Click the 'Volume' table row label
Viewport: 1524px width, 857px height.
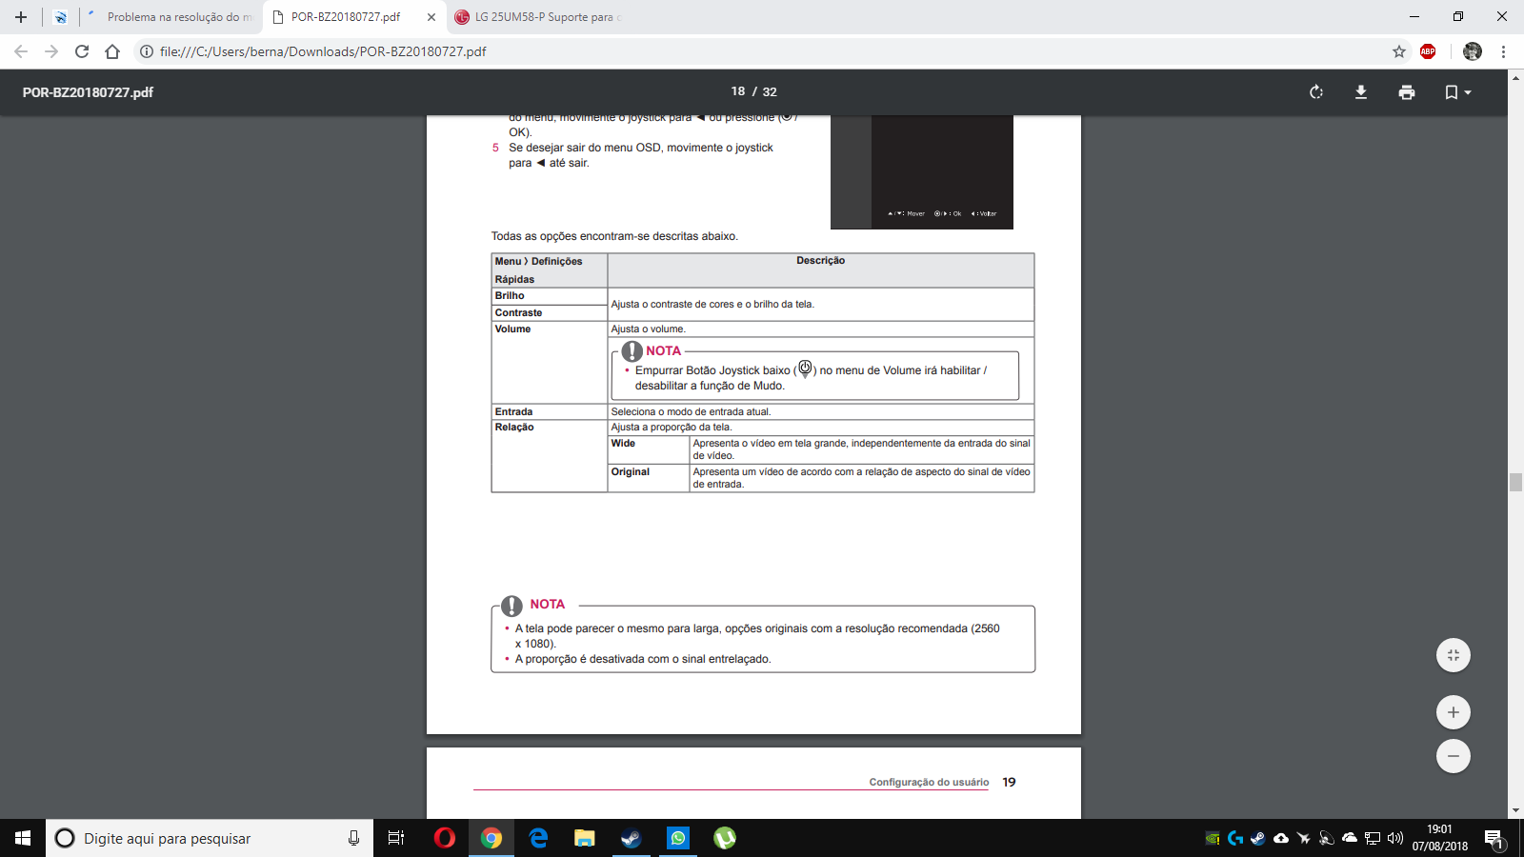(512, 329)
